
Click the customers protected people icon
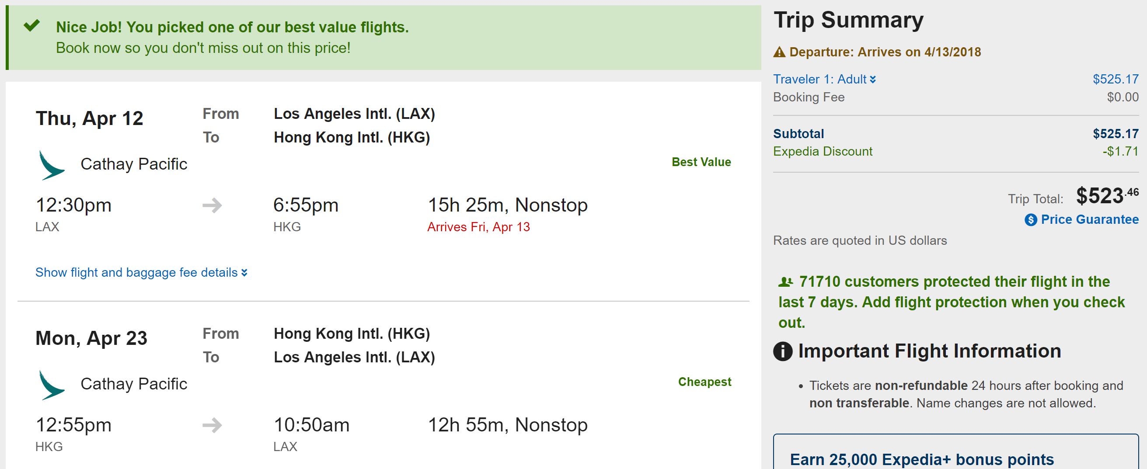coord(785,281)
